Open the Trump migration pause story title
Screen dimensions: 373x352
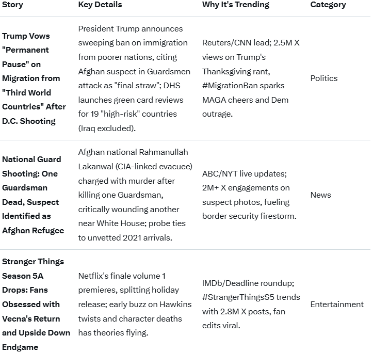point(34,78)
